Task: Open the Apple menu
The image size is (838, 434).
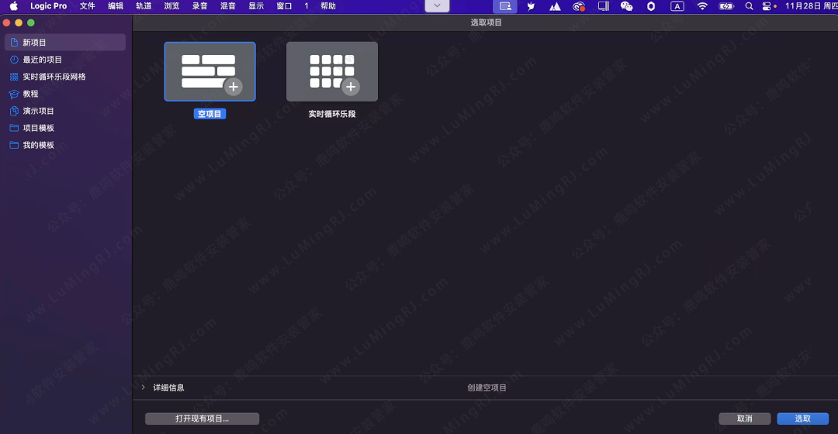Action: [13, 6]
